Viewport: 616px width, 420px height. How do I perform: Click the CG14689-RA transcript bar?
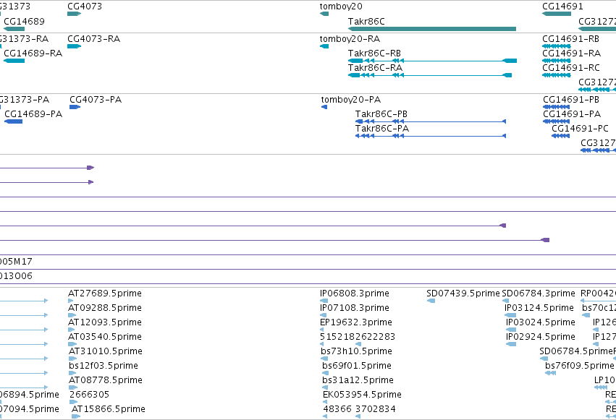coord(14,61)
